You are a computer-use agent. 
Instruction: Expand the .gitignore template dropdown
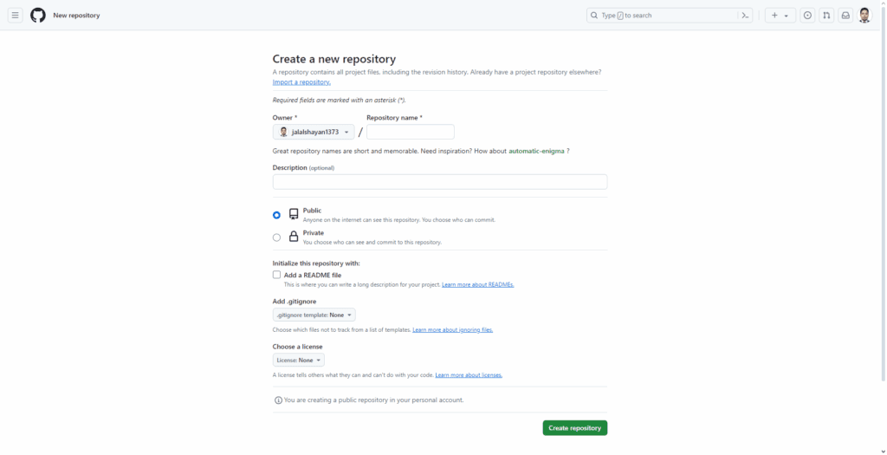(x=314, y=315)
